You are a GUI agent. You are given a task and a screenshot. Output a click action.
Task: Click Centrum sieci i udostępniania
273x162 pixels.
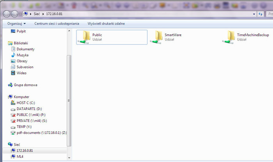(x=57, y=24)
